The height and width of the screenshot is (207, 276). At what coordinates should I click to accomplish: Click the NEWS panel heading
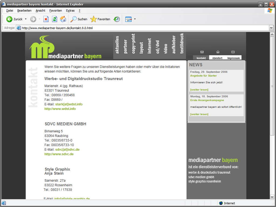[x=196, y=65]
